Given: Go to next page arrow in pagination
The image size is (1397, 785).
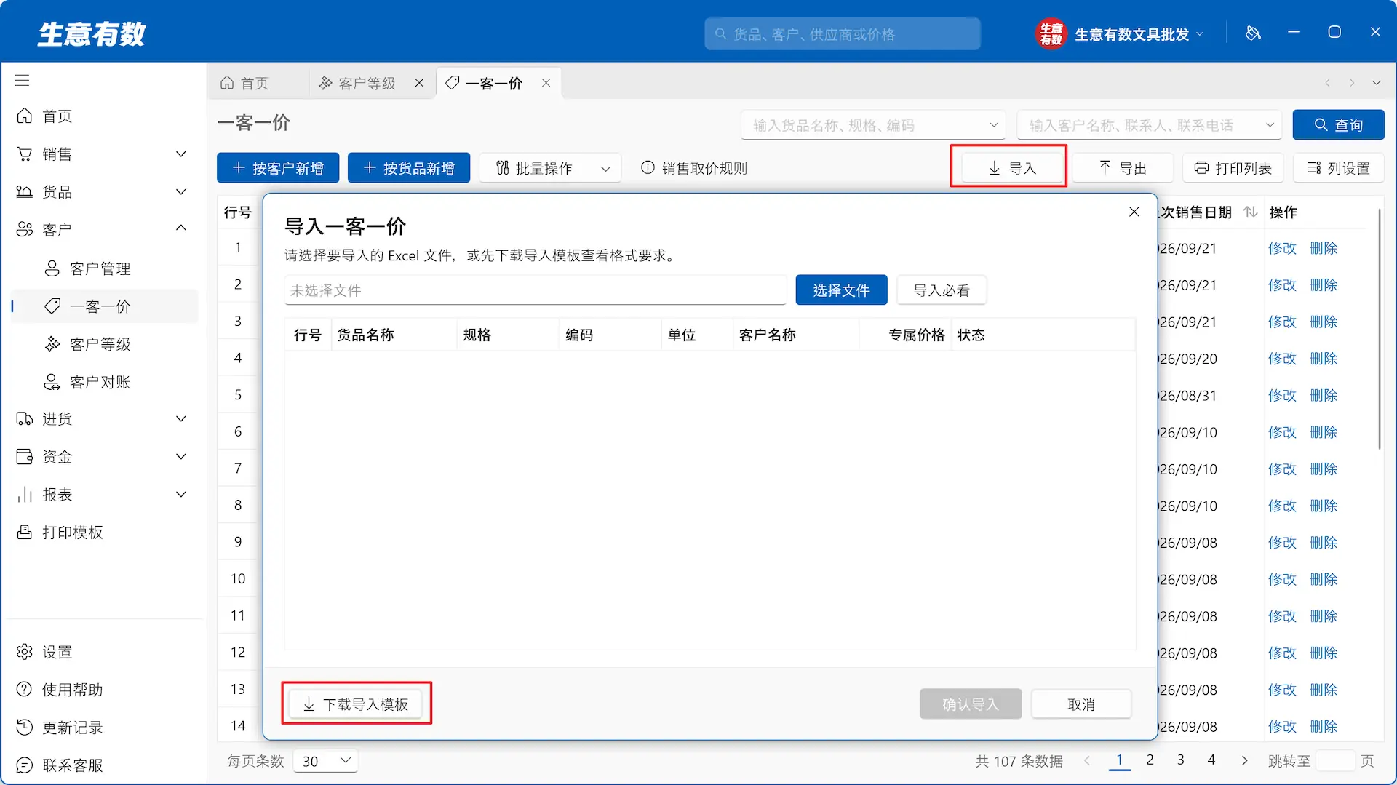Looking at the screenshot, I should click(1244, 761).
